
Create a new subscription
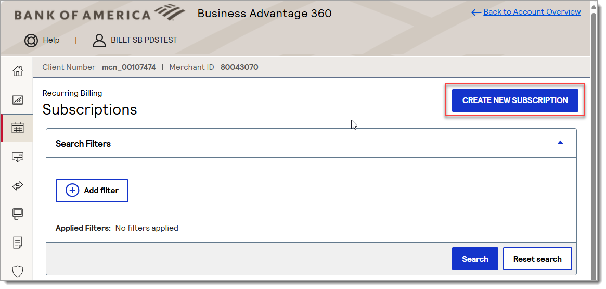tap(515, 100)
